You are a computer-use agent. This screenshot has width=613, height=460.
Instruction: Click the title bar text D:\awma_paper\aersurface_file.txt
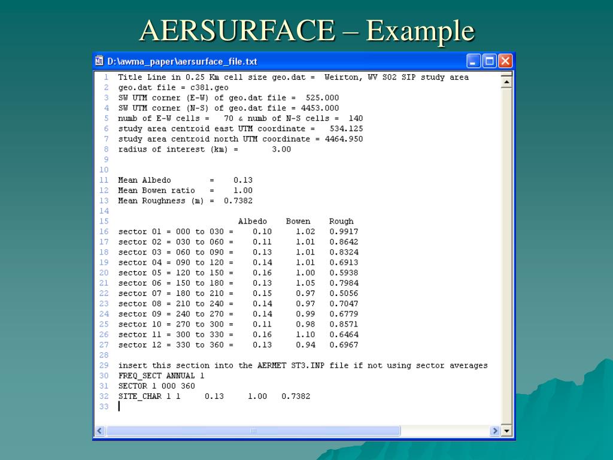(182, 62)
